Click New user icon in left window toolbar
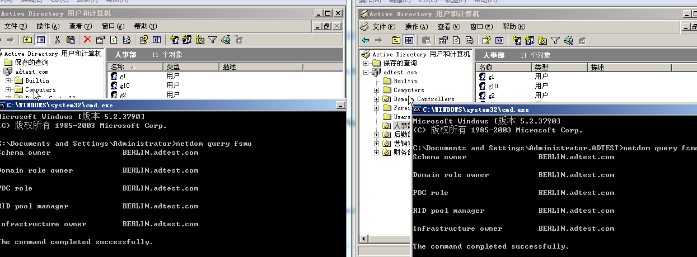The height and width of the screenshot is (257, 697). click(x=174, y=40)
